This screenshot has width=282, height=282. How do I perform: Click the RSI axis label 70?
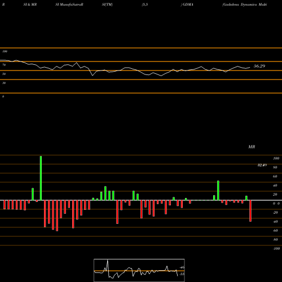(4, 65)
